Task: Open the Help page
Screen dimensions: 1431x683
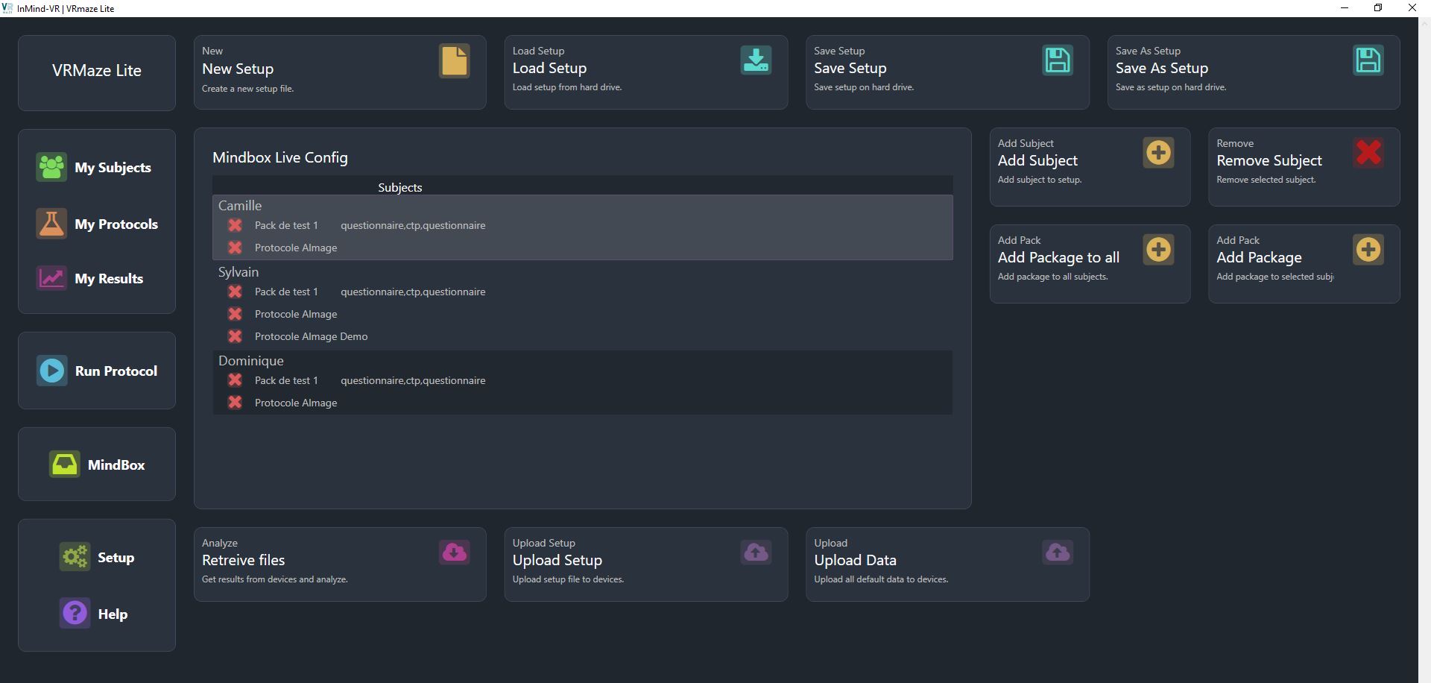Action: pos(113,614)
